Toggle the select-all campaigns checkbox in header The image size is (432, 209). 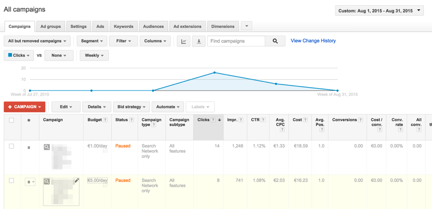click(x=12, y=120)
